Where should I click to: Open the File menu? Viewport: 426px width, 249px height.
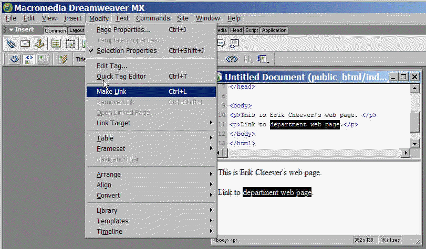click(x=11, y=18)
